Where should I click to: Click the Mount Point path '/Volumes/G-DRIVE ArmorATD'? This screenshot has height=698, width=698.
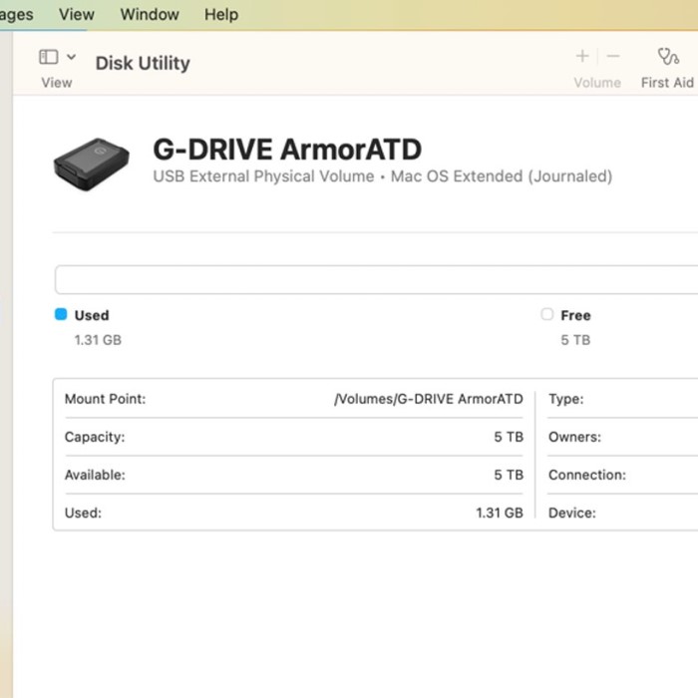(x=429, y=399)
